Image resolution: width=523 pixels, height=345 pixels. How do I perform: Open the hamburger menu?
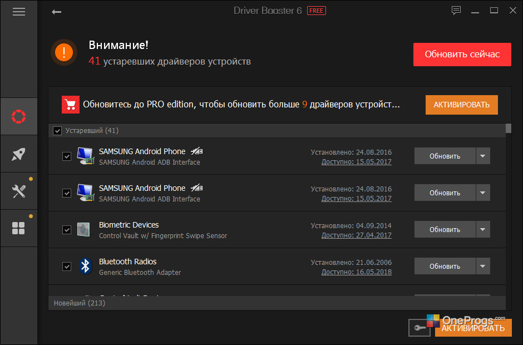click(19, 12)
